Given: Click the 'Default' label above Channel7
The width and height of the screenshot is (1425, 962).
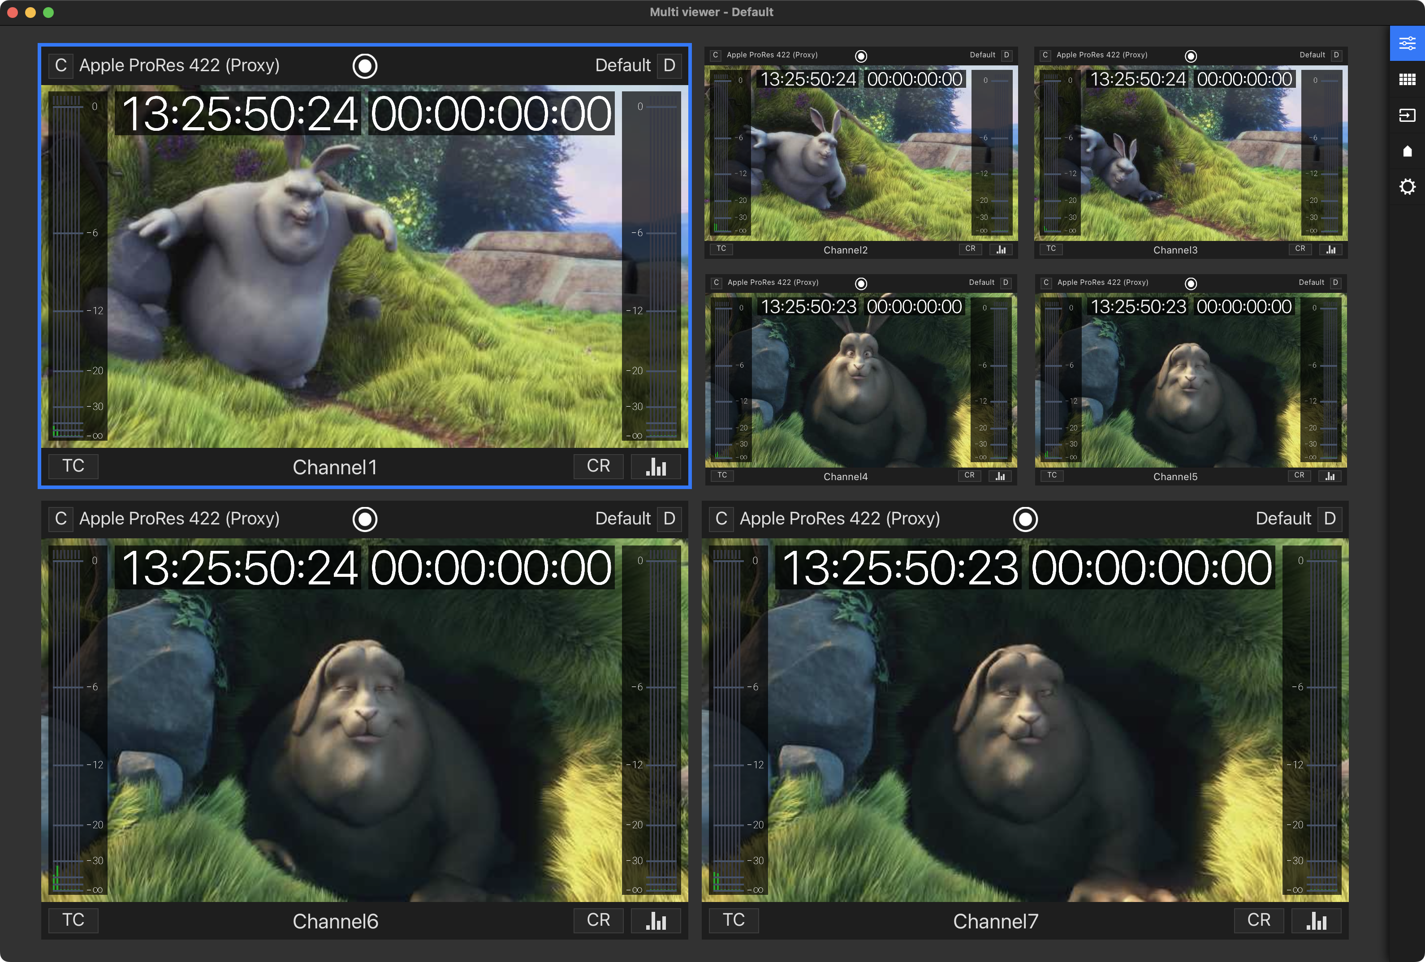Looking at the screenshot, I should (x=1283, y=519).
